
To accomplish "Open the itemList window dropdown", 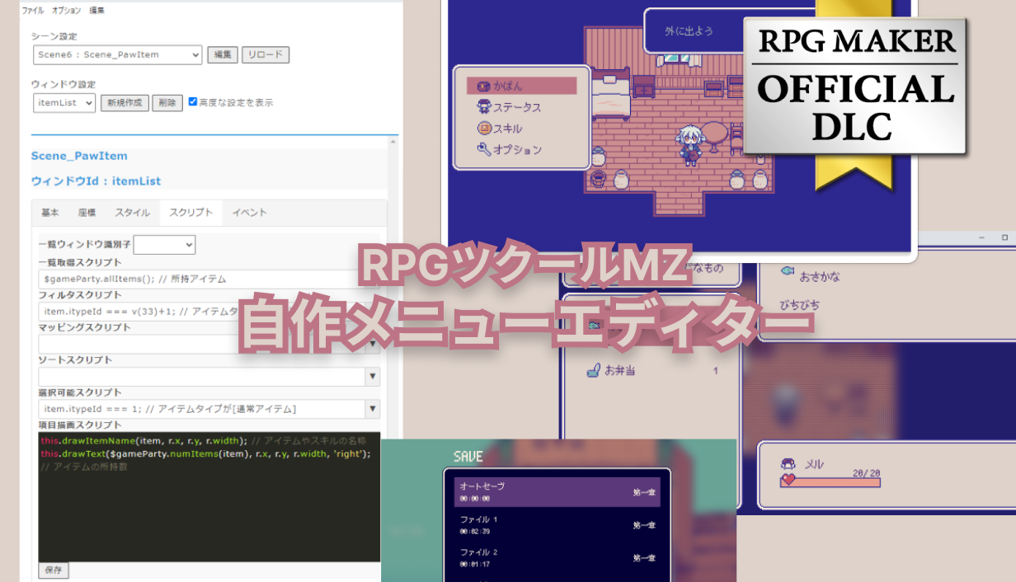I will [64, 103].
